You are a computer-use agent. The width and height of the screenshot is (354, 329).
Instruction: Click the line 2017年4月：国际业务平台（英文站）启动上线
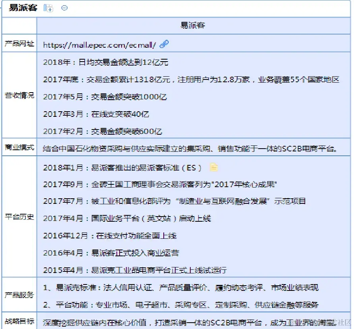pyautogui.click(x=127, y=219)
